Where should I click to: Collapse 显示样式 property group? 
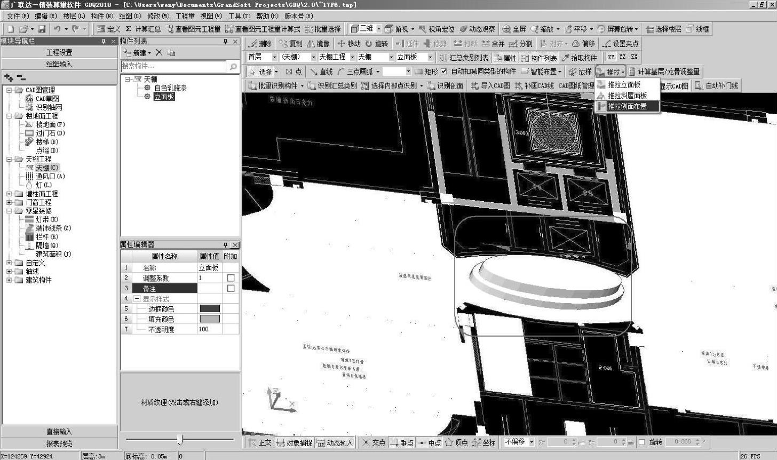[137, 299]
